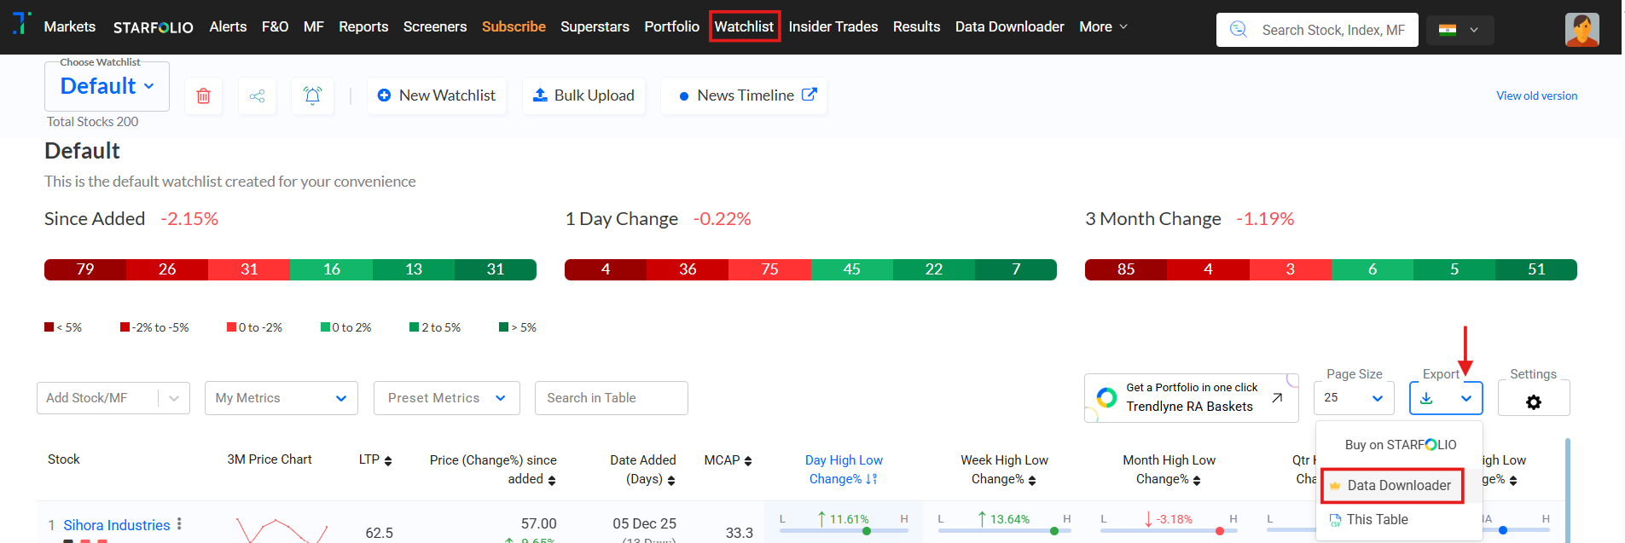Click sort arrows on Month High Low Change%
The width and height of the screenshot is (1625, 543).
[x=1197, y=480]
